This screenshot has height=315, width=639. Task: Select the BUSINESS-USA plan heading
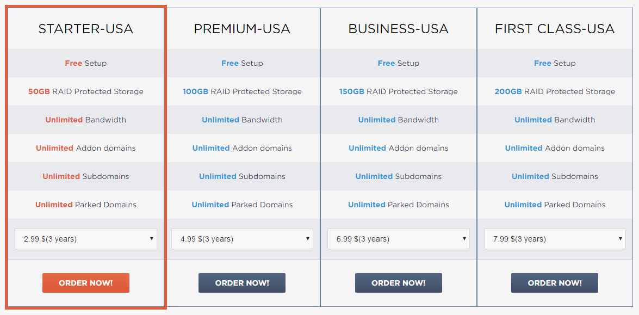tap(399, 28)
